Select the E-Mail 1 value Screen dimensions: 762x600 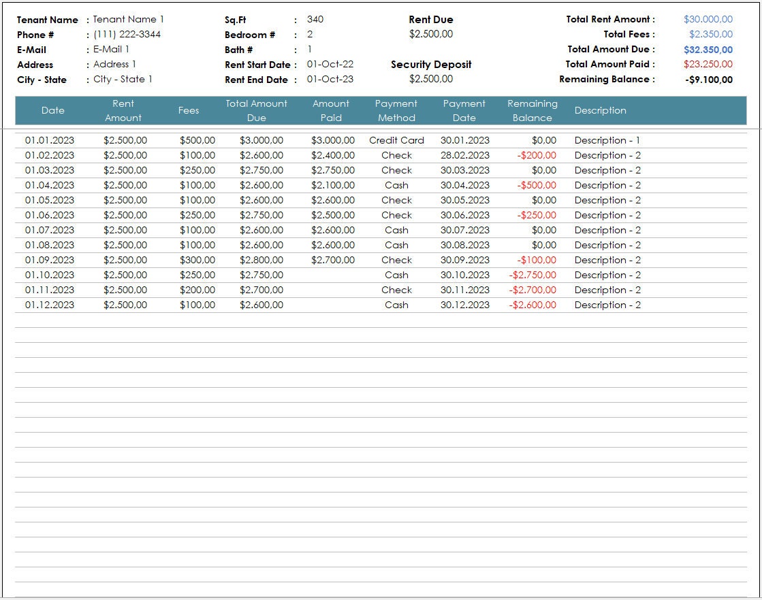point(111,50)
